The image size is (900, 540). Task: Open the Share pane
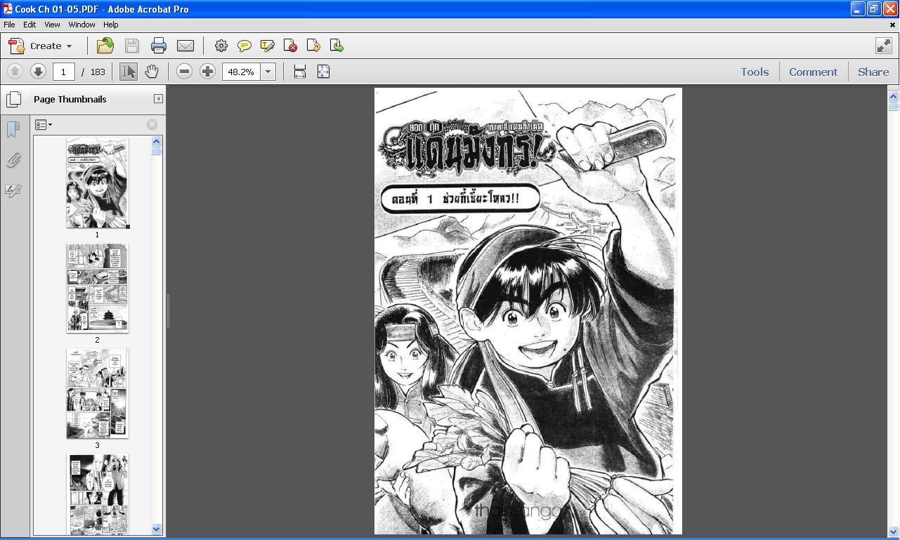pos(873,72)
